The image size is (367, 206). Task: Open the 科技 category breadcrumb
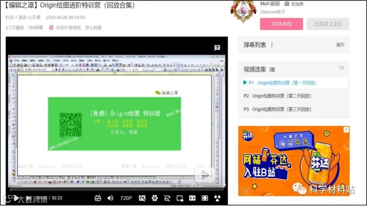click(10, 17)
